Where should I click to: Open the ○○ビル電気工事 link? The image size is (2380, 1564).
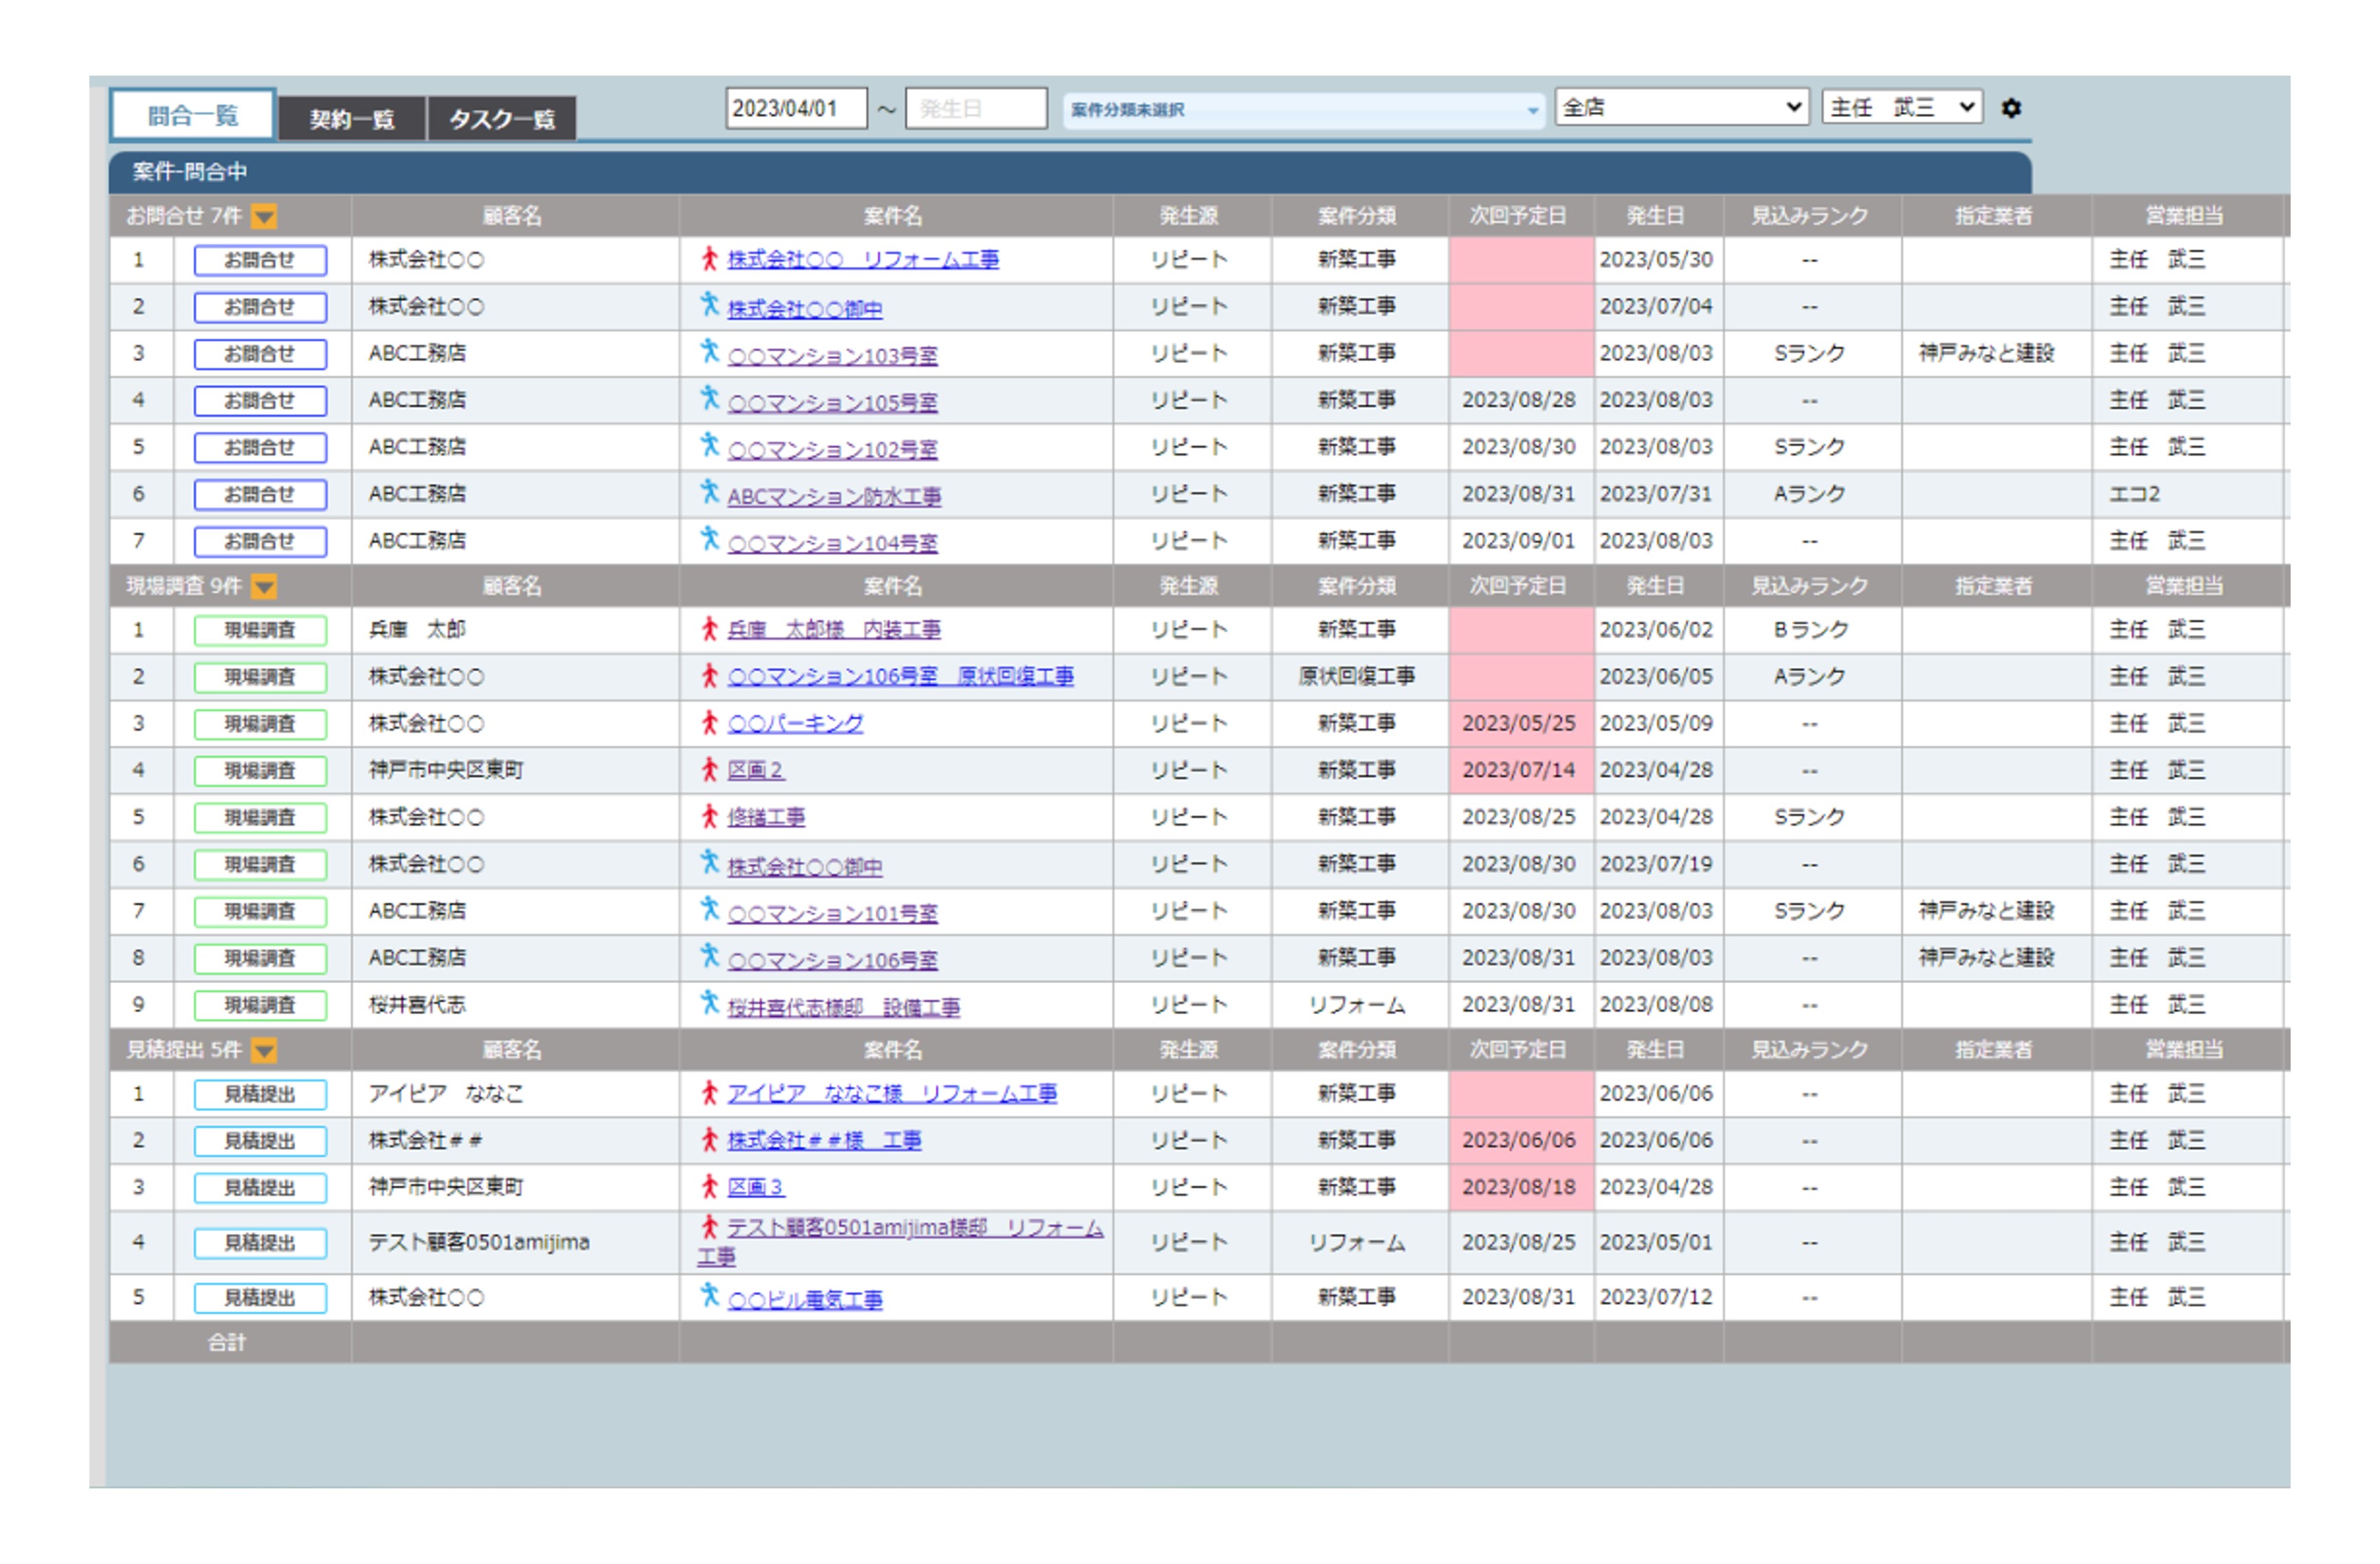tap(805, 1299)
